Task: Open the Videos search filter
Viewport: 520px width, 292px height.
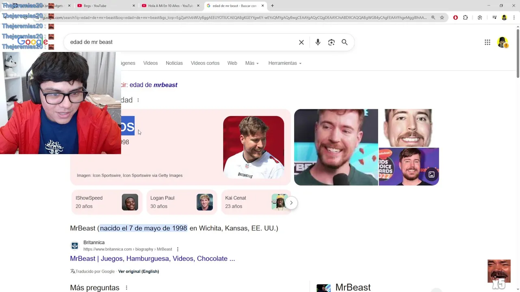Action: click(x=150, y=63)
